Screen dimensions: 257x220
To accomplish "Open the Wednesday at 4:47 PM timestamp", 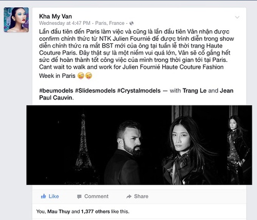I will [65, 23].
